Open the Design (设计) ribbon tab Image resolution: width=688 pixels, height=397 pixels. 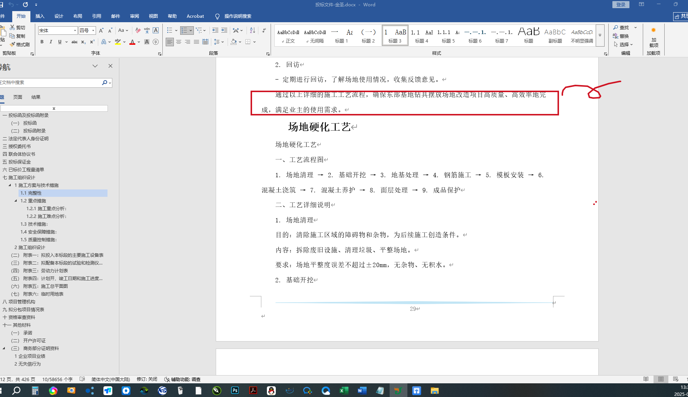tap(59, 16)
